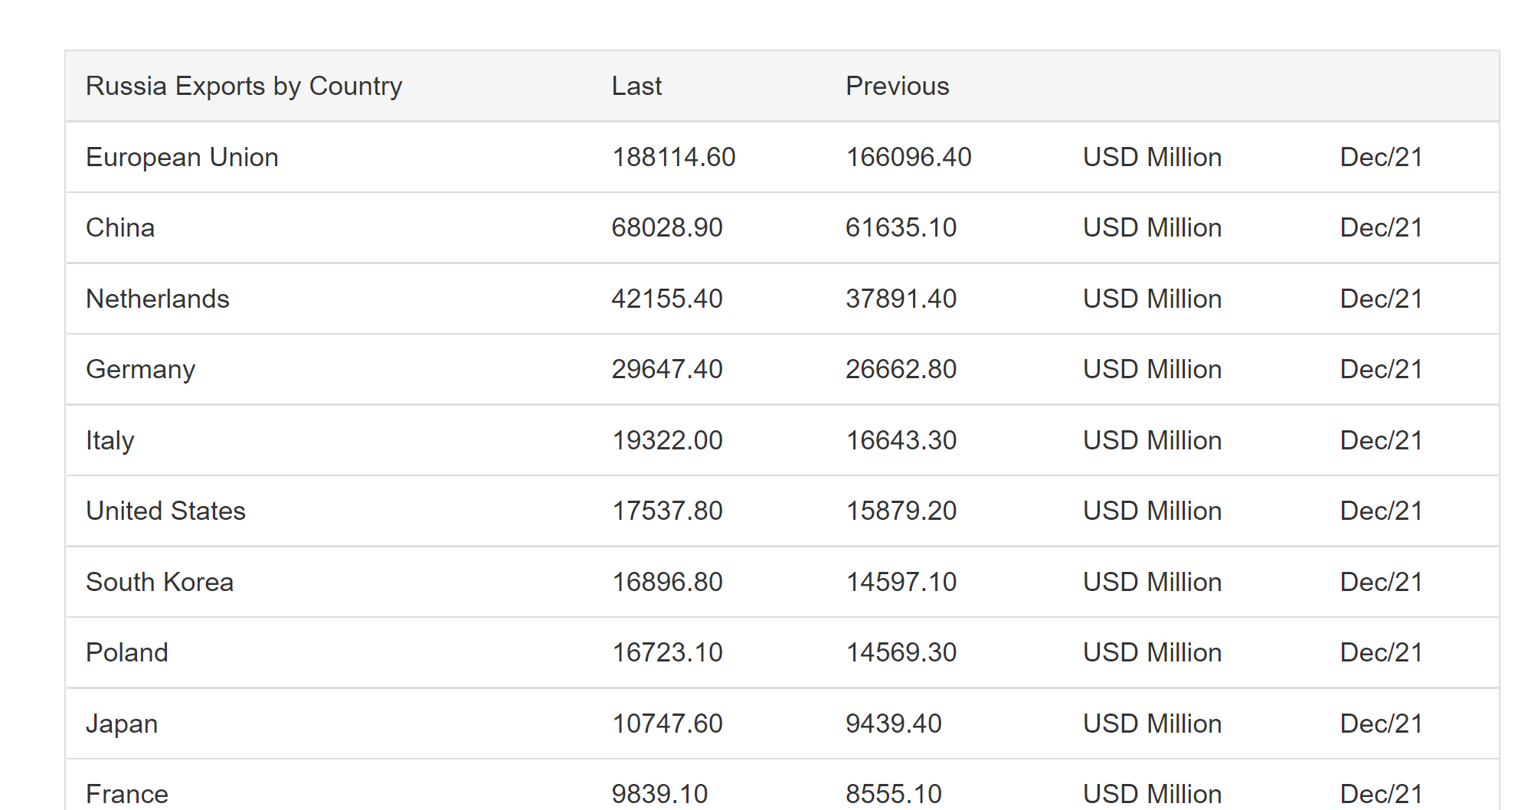
Task: Click the Last column header
Action: point(636,86)
